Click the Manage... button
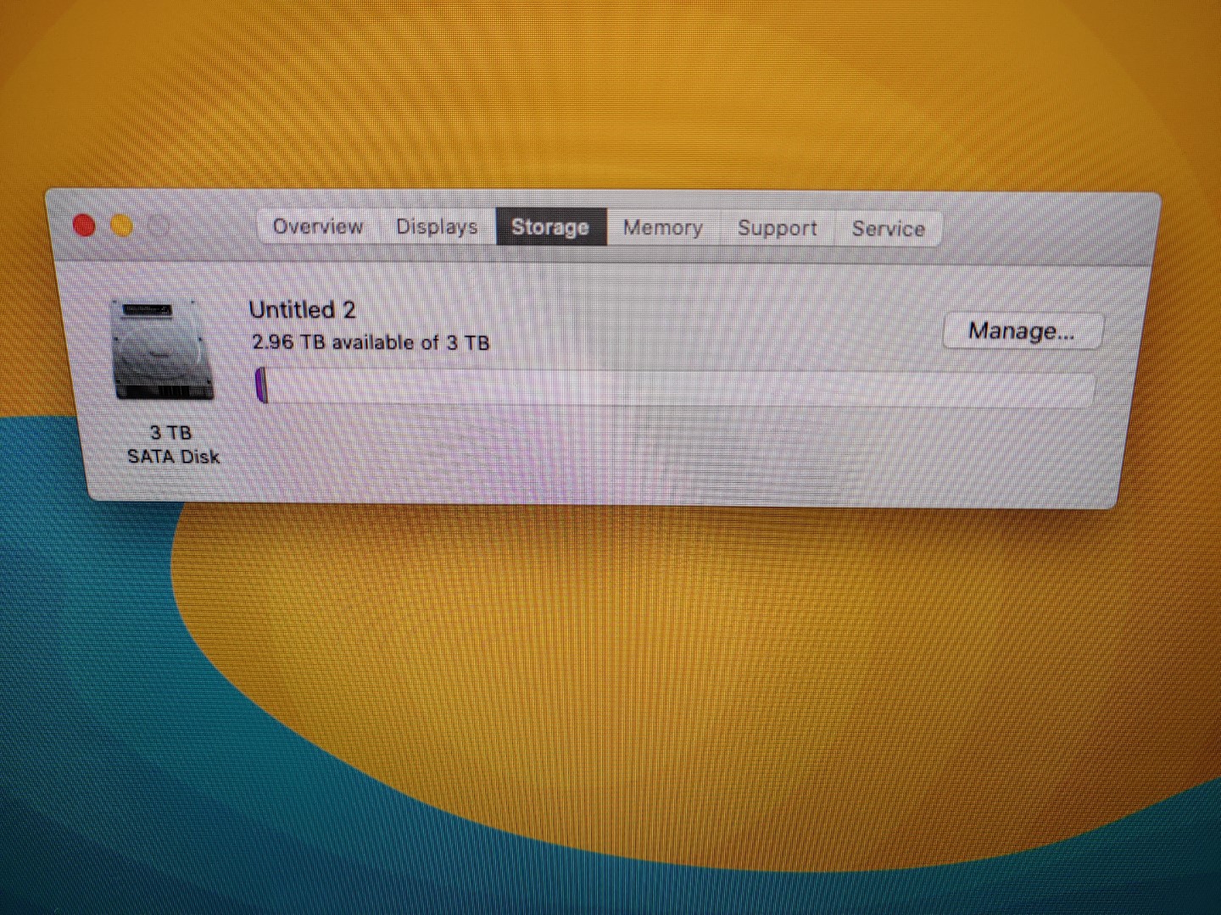1221x915 pixels. 1022,331
